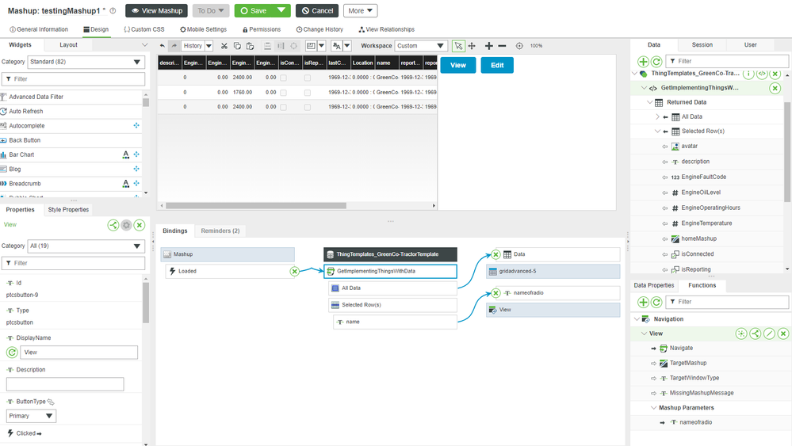Viewport: 792px width, 446px height.
Task: Show info for ThingTemplates_GreenCo entity
Action: click(748, 74)
